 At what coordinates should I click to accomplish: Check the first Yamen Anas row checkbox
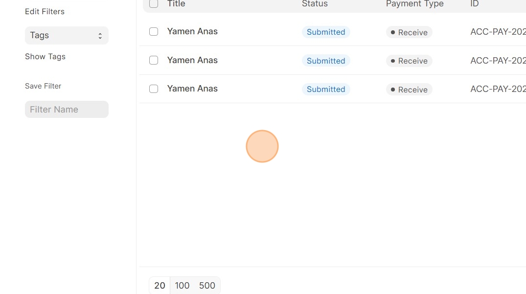(154, 31)
